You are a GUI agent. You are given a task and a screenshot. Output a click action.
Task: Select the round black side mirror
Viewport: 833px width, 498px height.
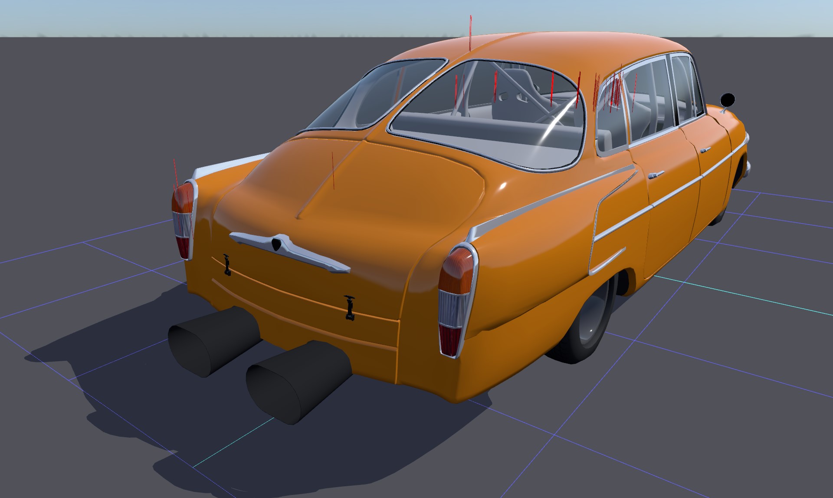[728, 100]
